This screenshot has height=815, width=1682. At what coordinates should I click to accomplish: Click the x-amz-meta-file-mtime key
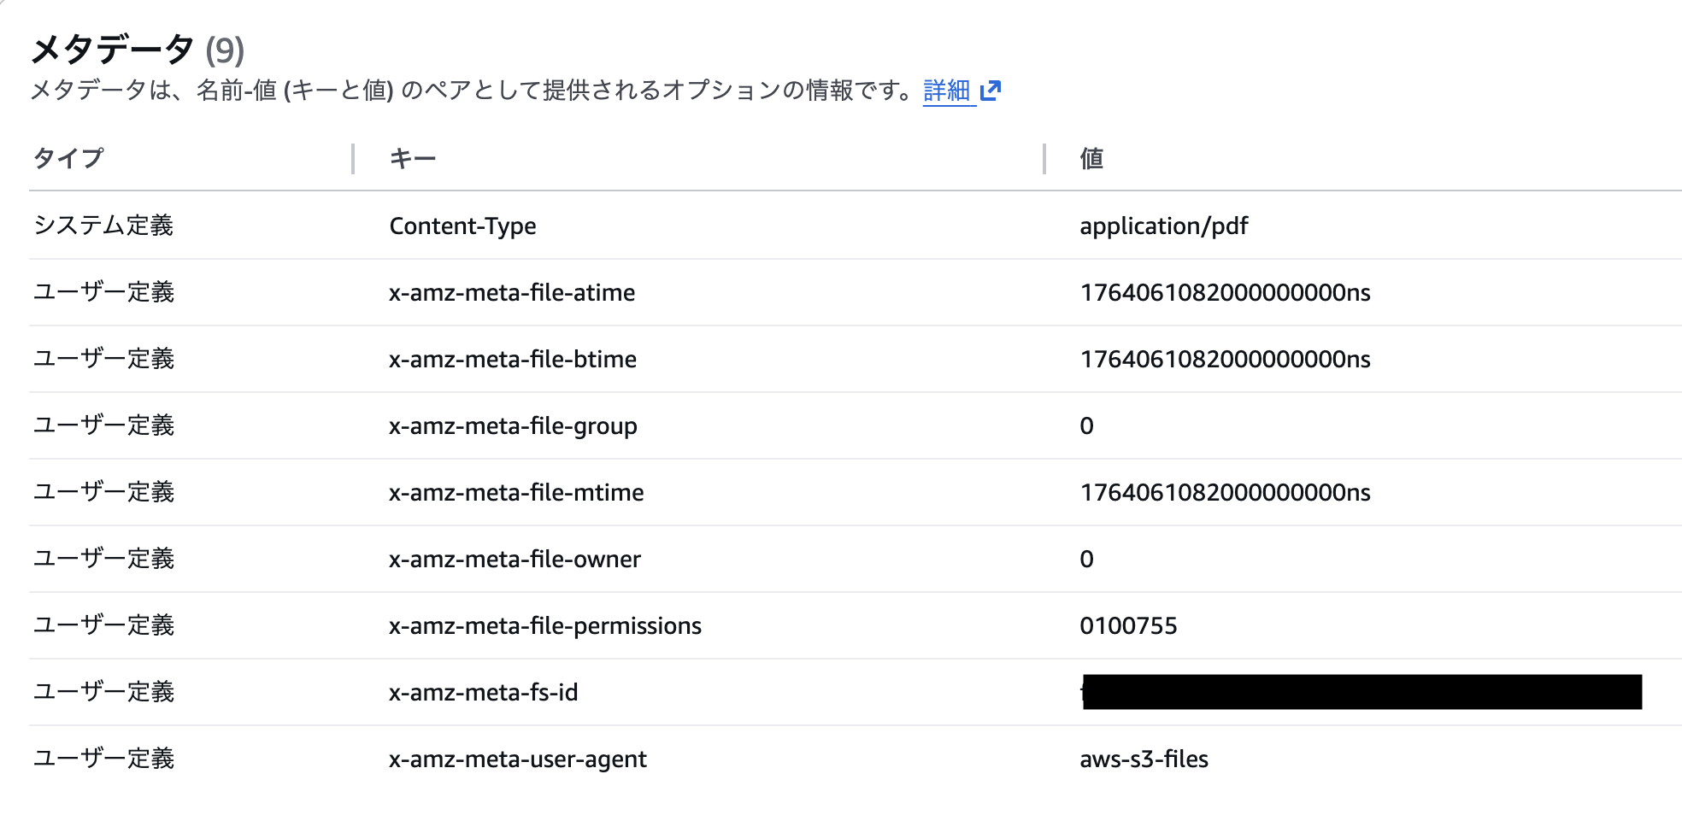516,493
